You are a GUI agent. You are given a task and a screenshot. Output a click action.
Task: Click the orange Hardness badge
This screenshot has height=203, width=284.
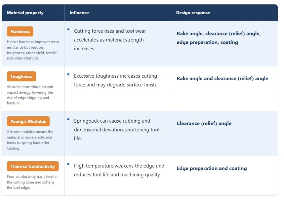(x=20, y=31)
